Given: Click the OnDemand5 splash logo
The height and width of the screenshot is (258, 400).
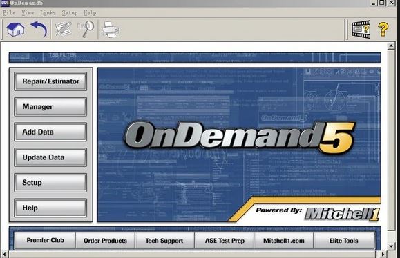Looking at the screenshot, I should [x=240, y=137].
